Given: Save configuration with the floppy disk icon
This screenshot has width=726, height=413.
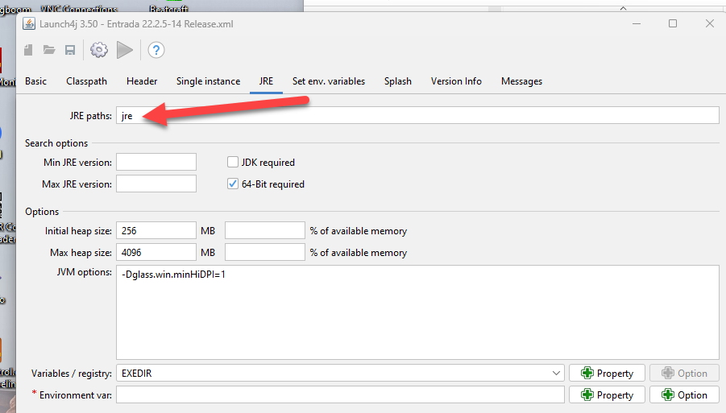Looking at the screenshot, I should (x=70, y=51).
